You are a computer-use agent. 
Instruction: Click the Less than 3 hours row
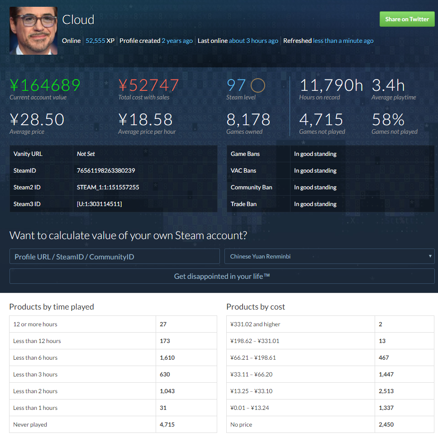pyautogui.click(x=113, y=374)
